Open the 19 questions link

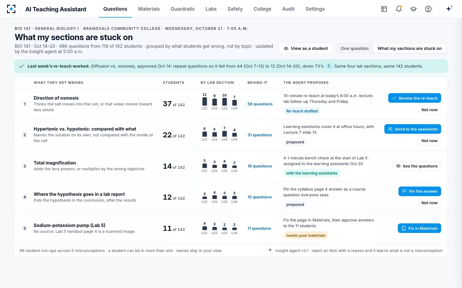click(x=260, y=166)
